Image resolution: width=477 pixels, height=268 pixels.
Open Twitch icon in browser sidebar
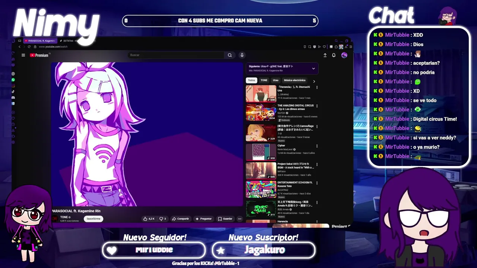click(13, 65)
